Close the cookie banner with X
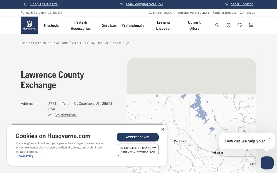 pyautogui.click(x=163, y=129)
